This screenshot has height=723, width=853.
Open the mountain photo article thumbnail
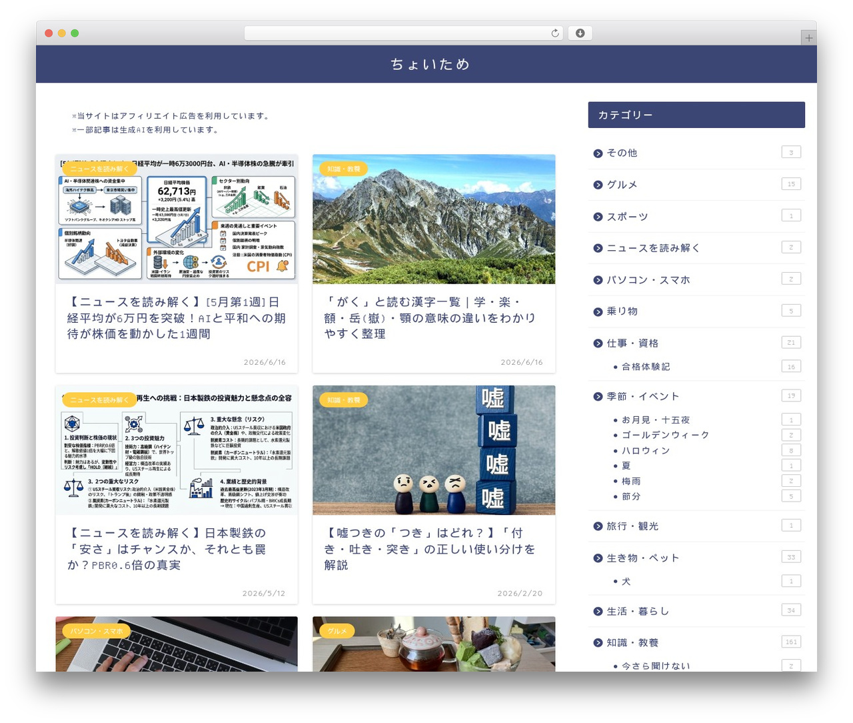(x=434, y=219)
